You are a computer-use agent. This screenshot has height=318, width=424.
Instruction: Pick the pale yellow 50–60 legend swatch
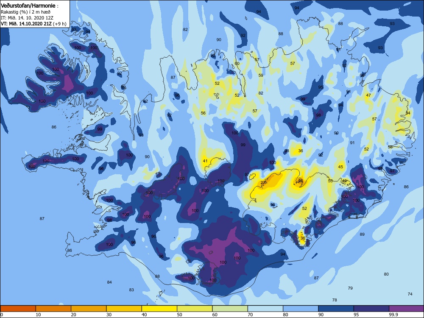coord(195,309)
